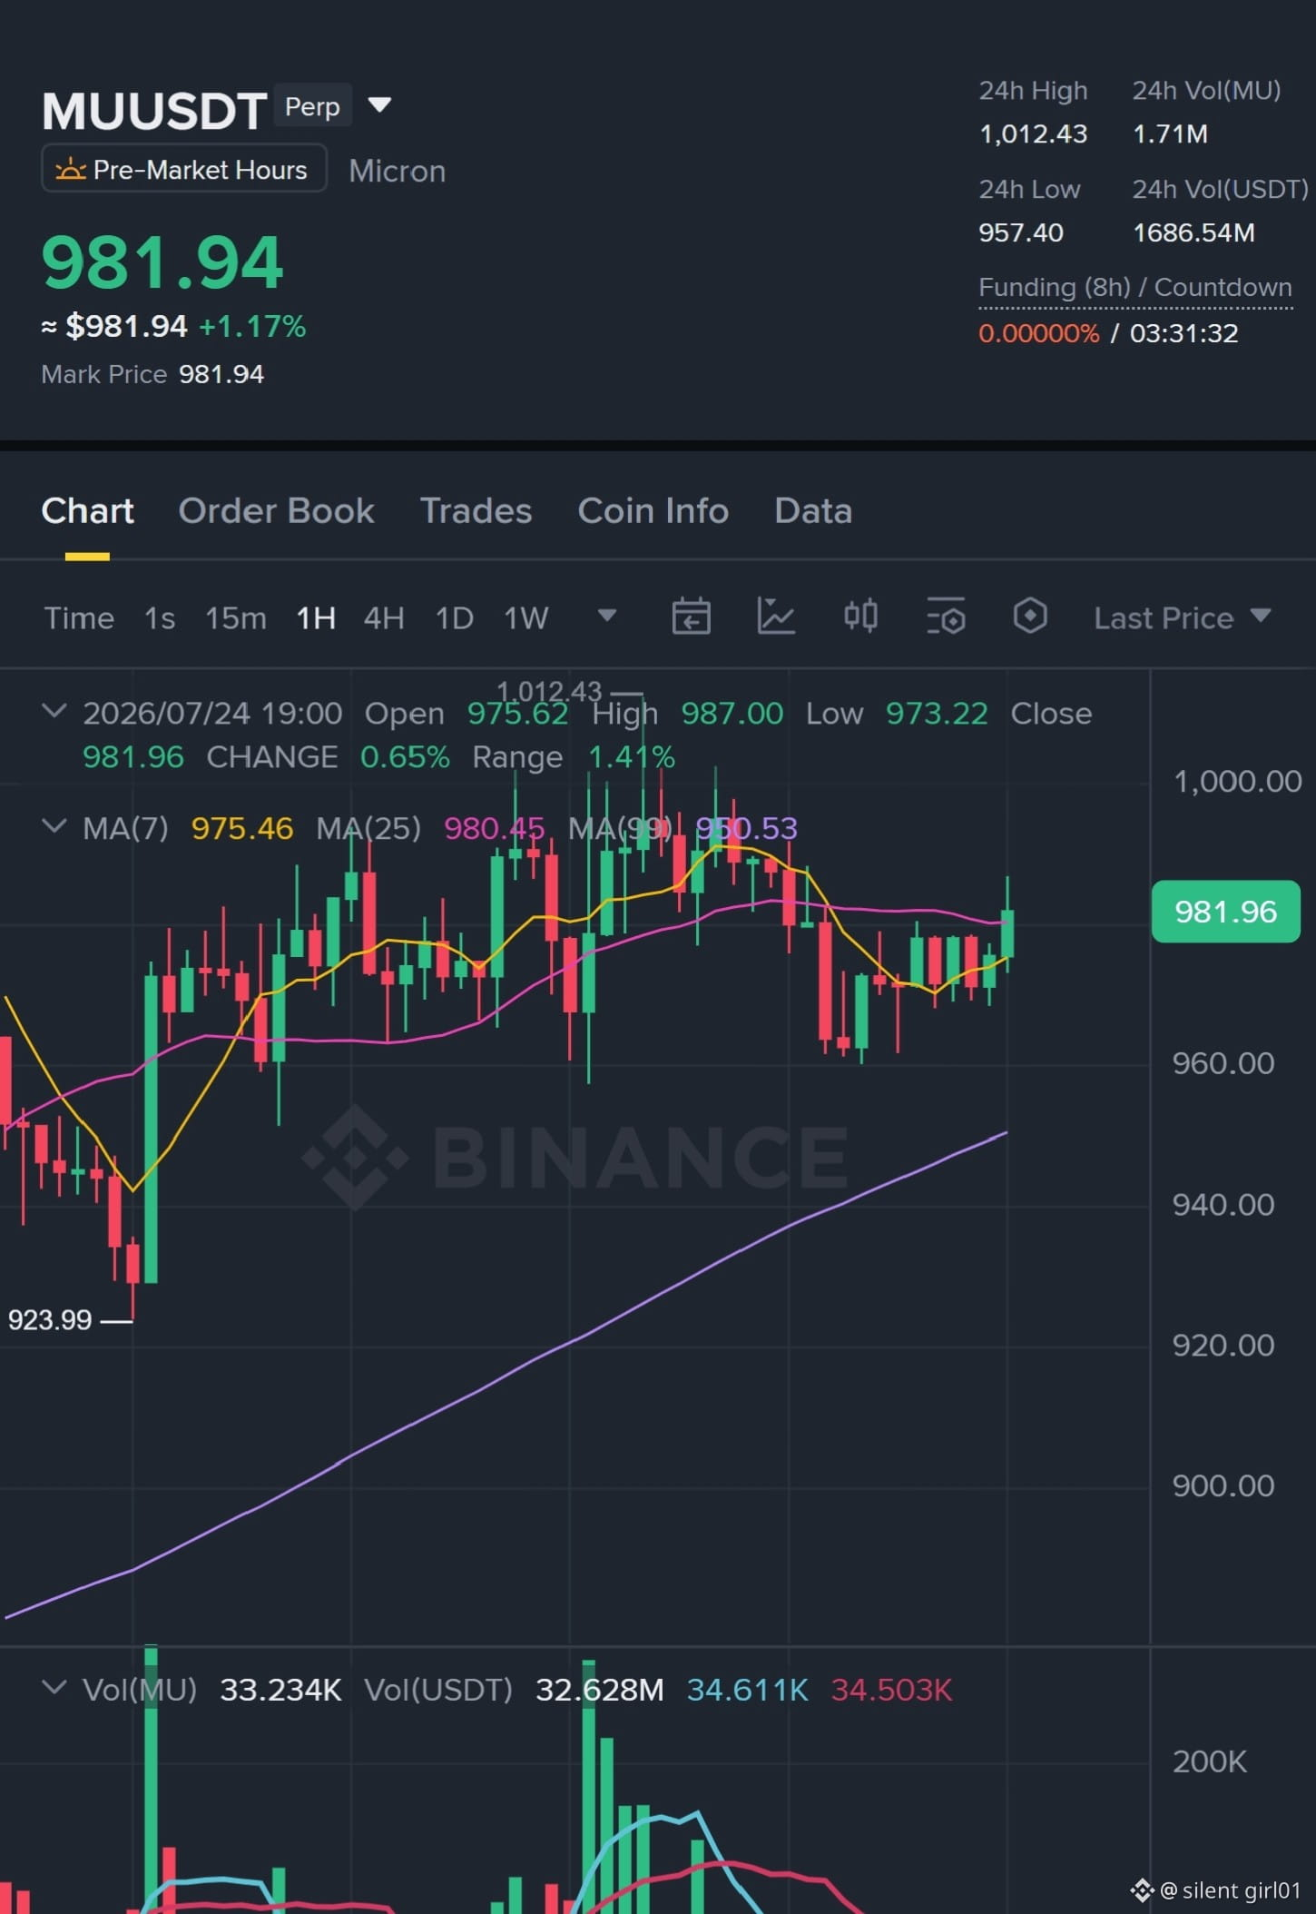This screenshot has width=1316, height=1914.
Task: Tap the MA(7) value 975.46
Action: pos(242,828)
